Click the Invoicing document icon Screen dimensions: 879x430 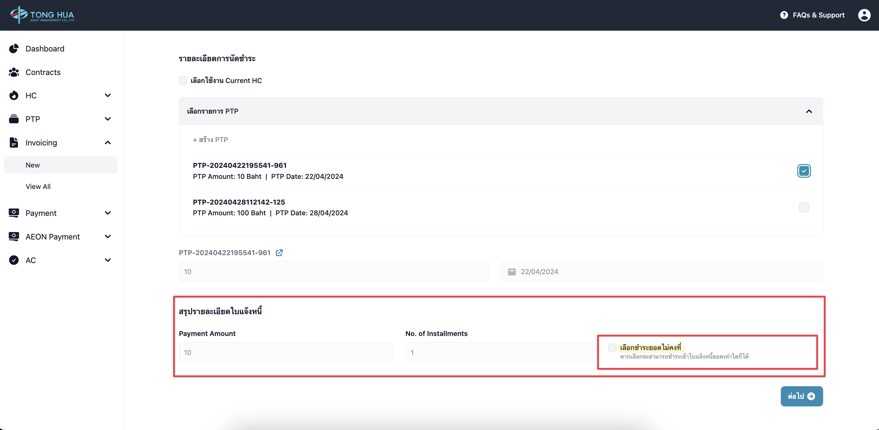click(14, 143)
